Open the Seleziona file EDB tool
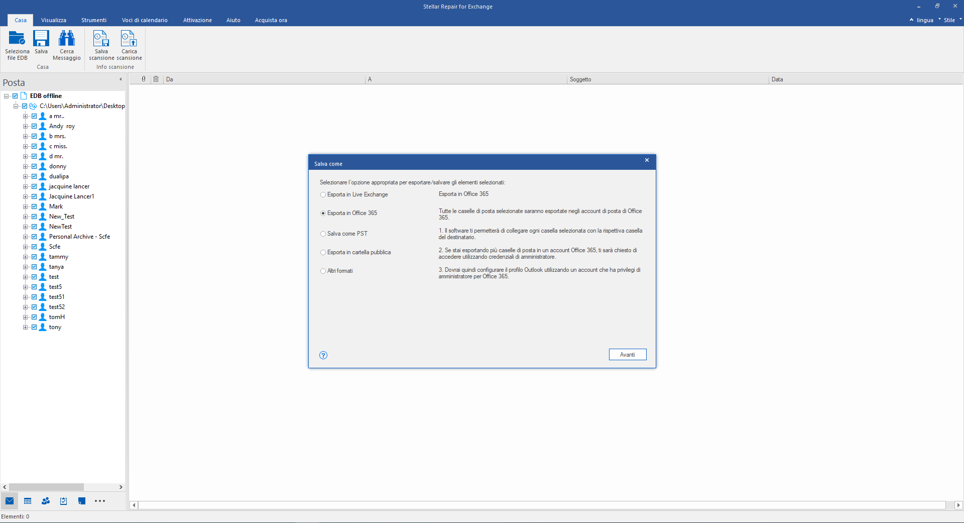Viewport: 964px width, 523px height. [17, 45]
